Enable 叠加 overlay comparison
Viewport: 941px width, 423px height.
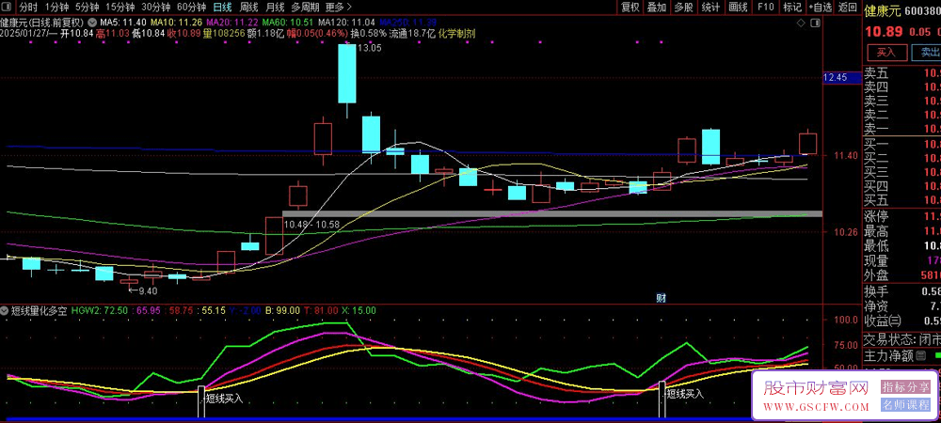(x=657, y=7)
